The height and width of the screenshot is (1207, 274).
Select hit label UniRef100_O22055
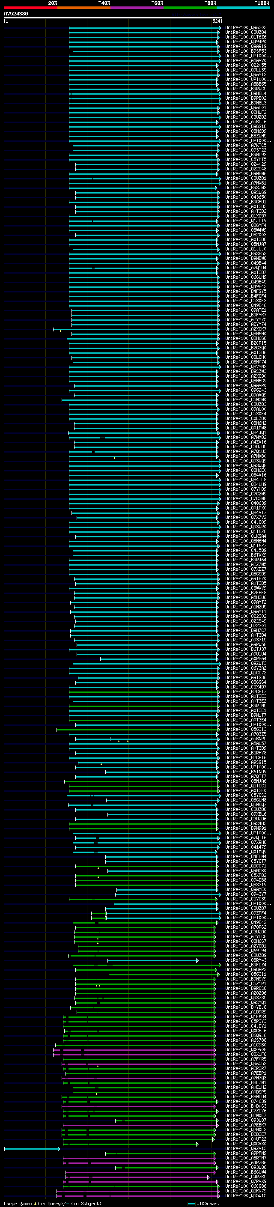(x=246, y=65)
